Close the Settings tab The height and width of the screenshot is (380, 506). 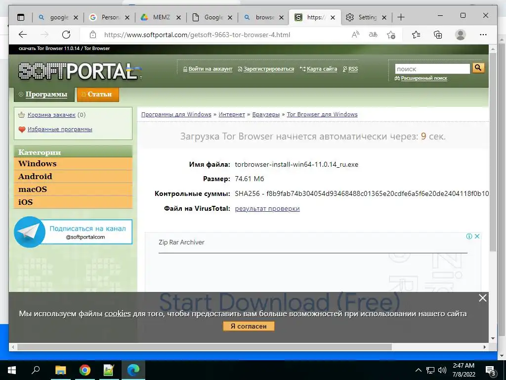384,17
